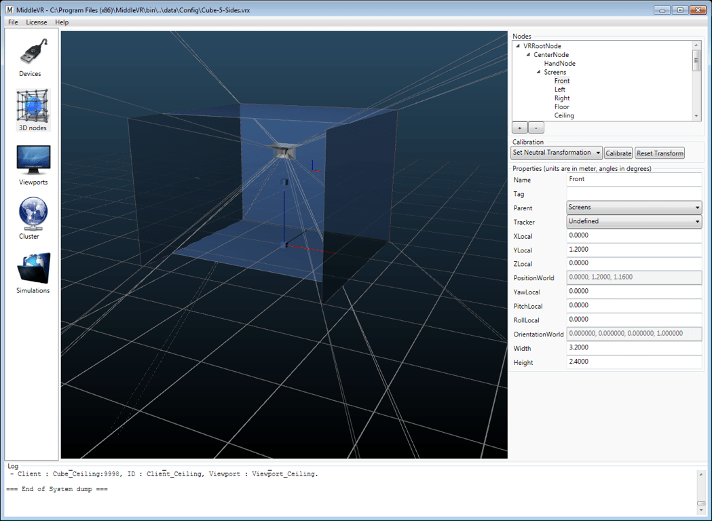Remove a node with the minus button
This screenshot has height=521, width=712.
point(536,128)
